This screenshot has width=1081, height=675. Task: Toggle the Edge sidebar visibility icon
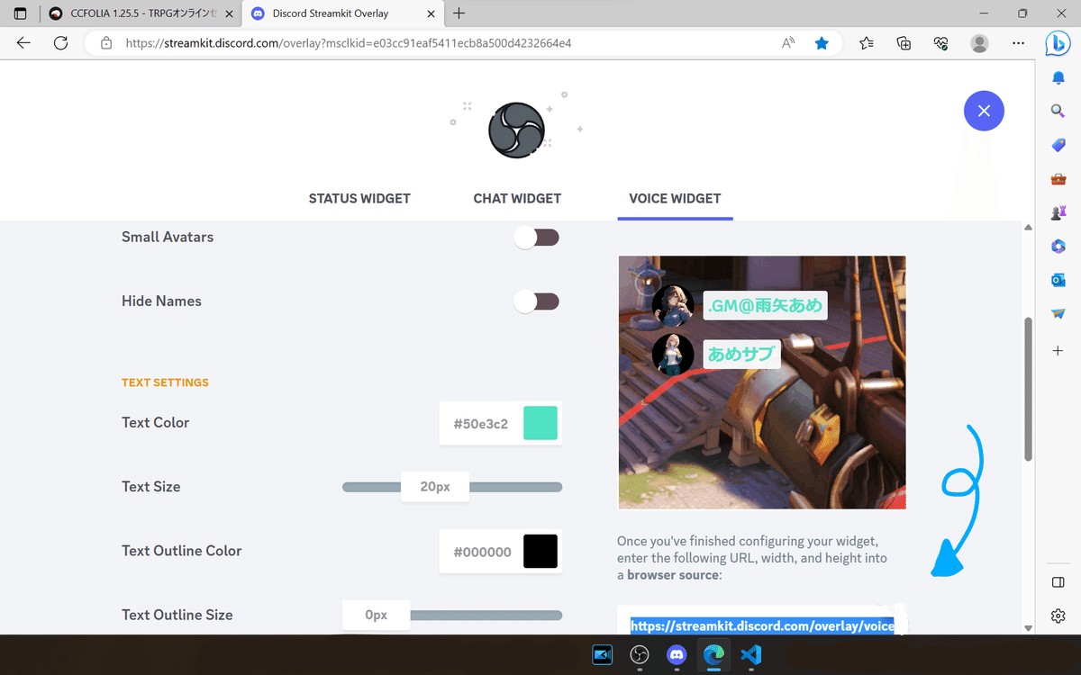click(1058, 582)
